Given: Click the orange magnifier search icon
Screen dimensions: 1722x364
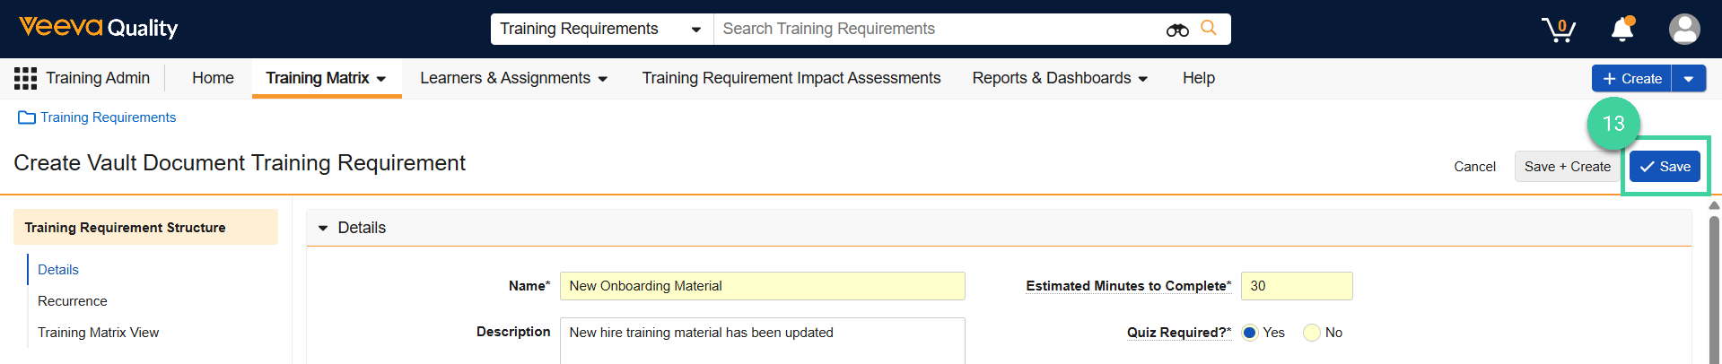Looking at the screenshot, I should click(x=1209, y=28).
